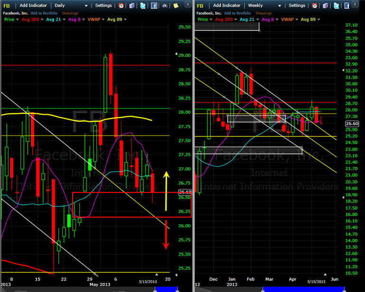Viewport: 365px width, 292px height.
Task: Close the Daily chart panel
Action: click(188, 4)
